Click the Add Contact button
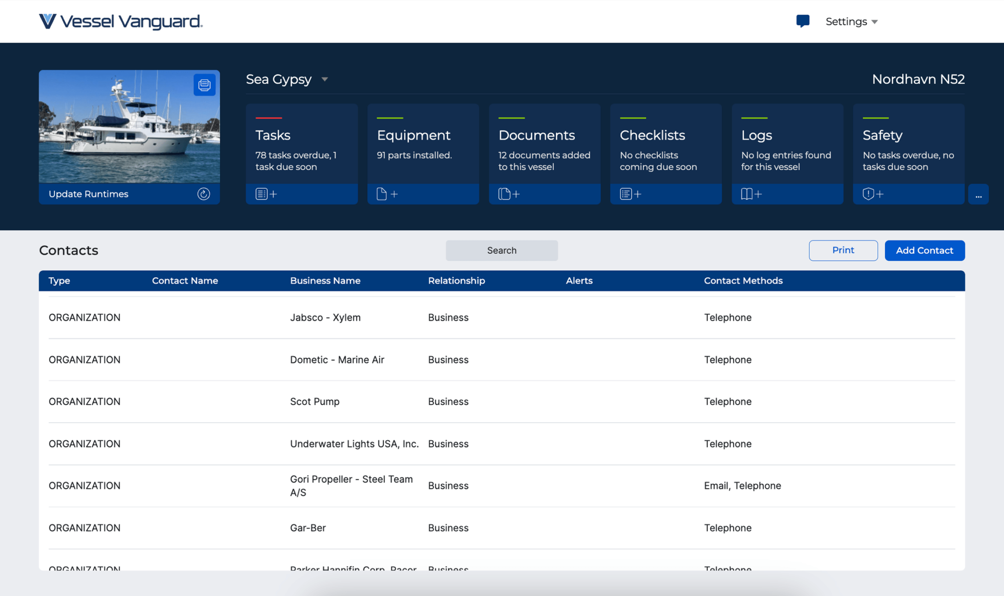This screenshot has height=596, width=1004. (925, 250)
